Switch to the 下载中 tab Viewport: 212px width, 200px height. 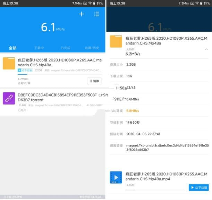39,48
